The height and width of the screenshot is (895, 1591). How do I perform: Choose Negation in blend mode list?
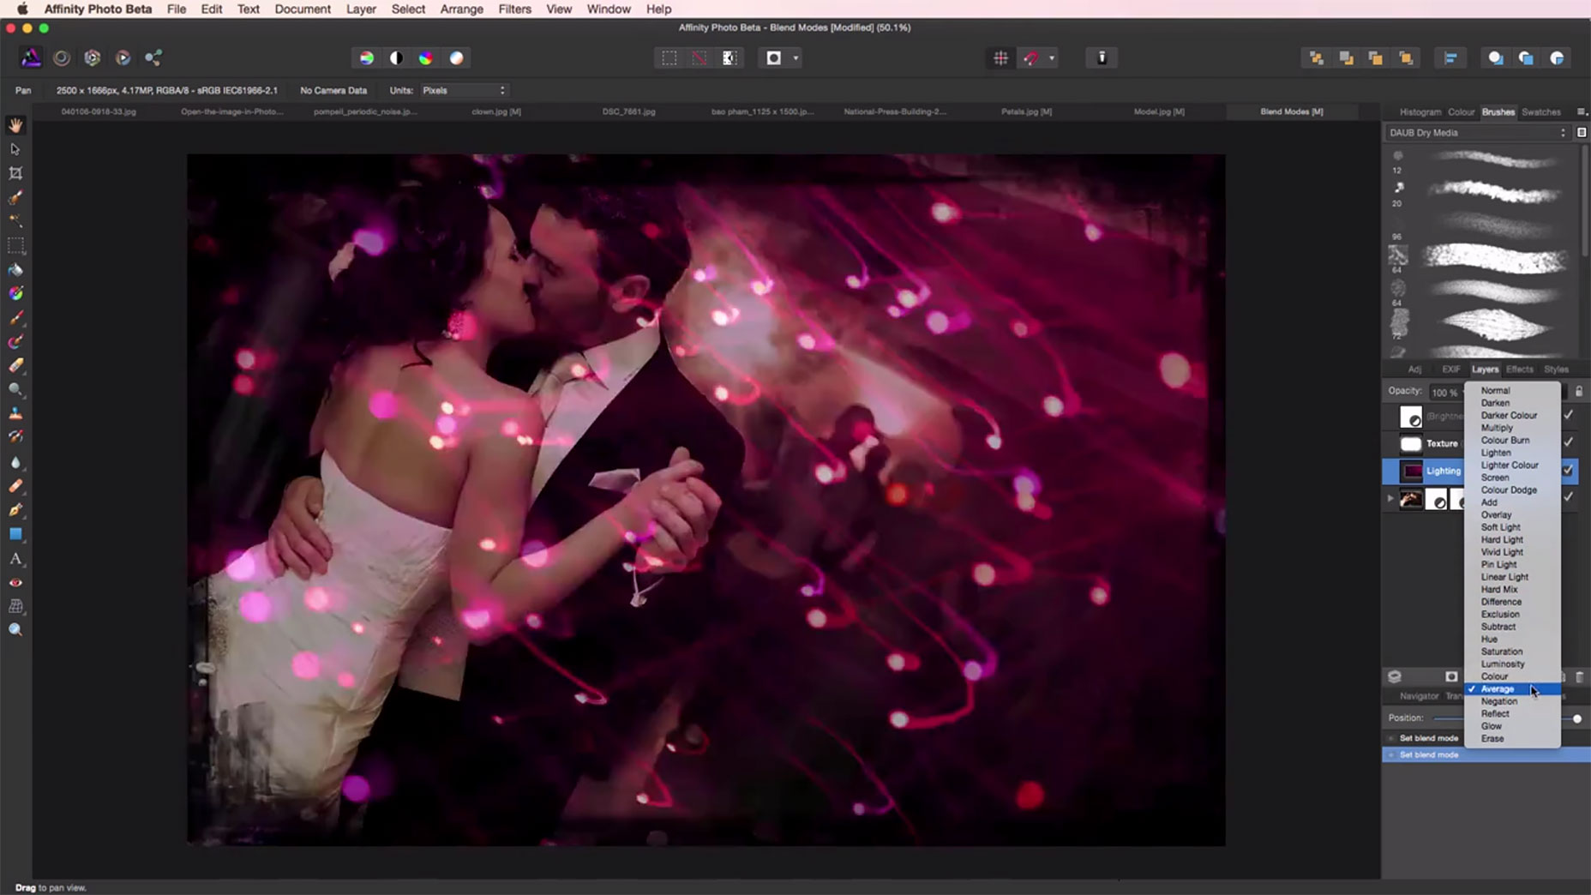click(1498, 701)
